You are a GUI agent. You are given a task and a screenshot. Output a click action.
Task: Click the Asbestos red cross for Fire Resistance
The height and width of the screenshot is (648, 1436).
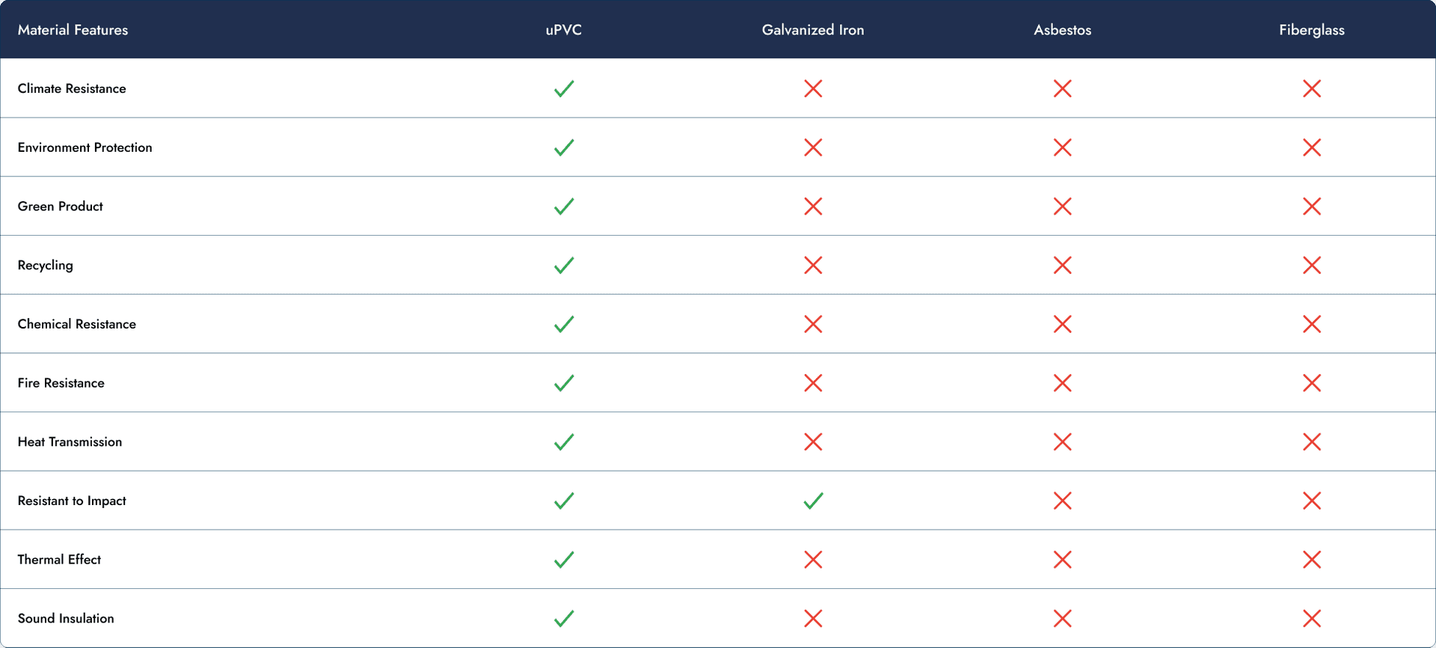click(x=1062, y=383)
